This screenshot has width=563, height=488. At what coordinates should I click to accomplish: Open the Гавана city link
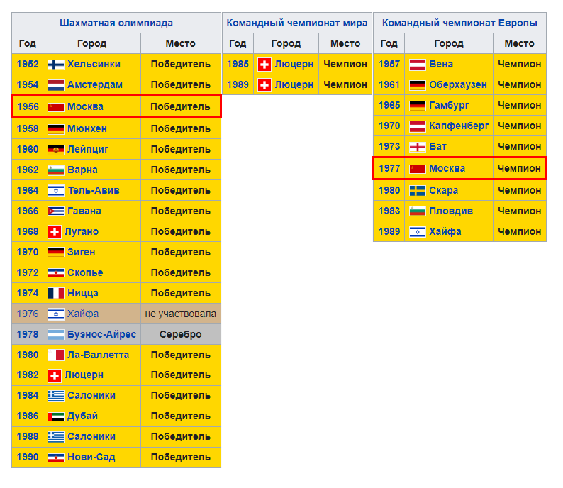coord(84,211)
